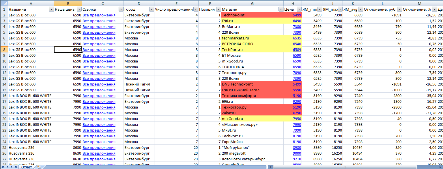
Task: Select cell MkBt.ru
Action: point(253,130)
